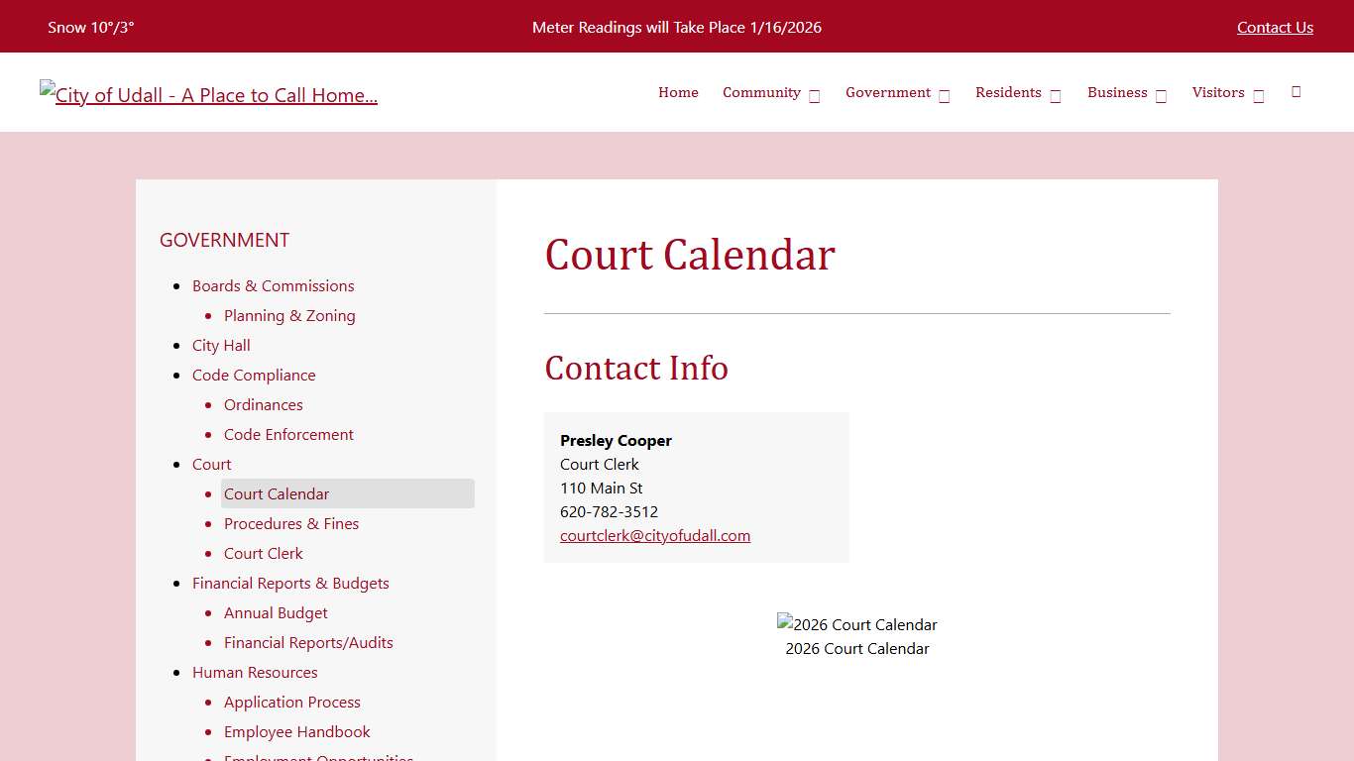Select Boards & Commissions in the sidebar
1354x761 pixels.
(x=273, y=285)
